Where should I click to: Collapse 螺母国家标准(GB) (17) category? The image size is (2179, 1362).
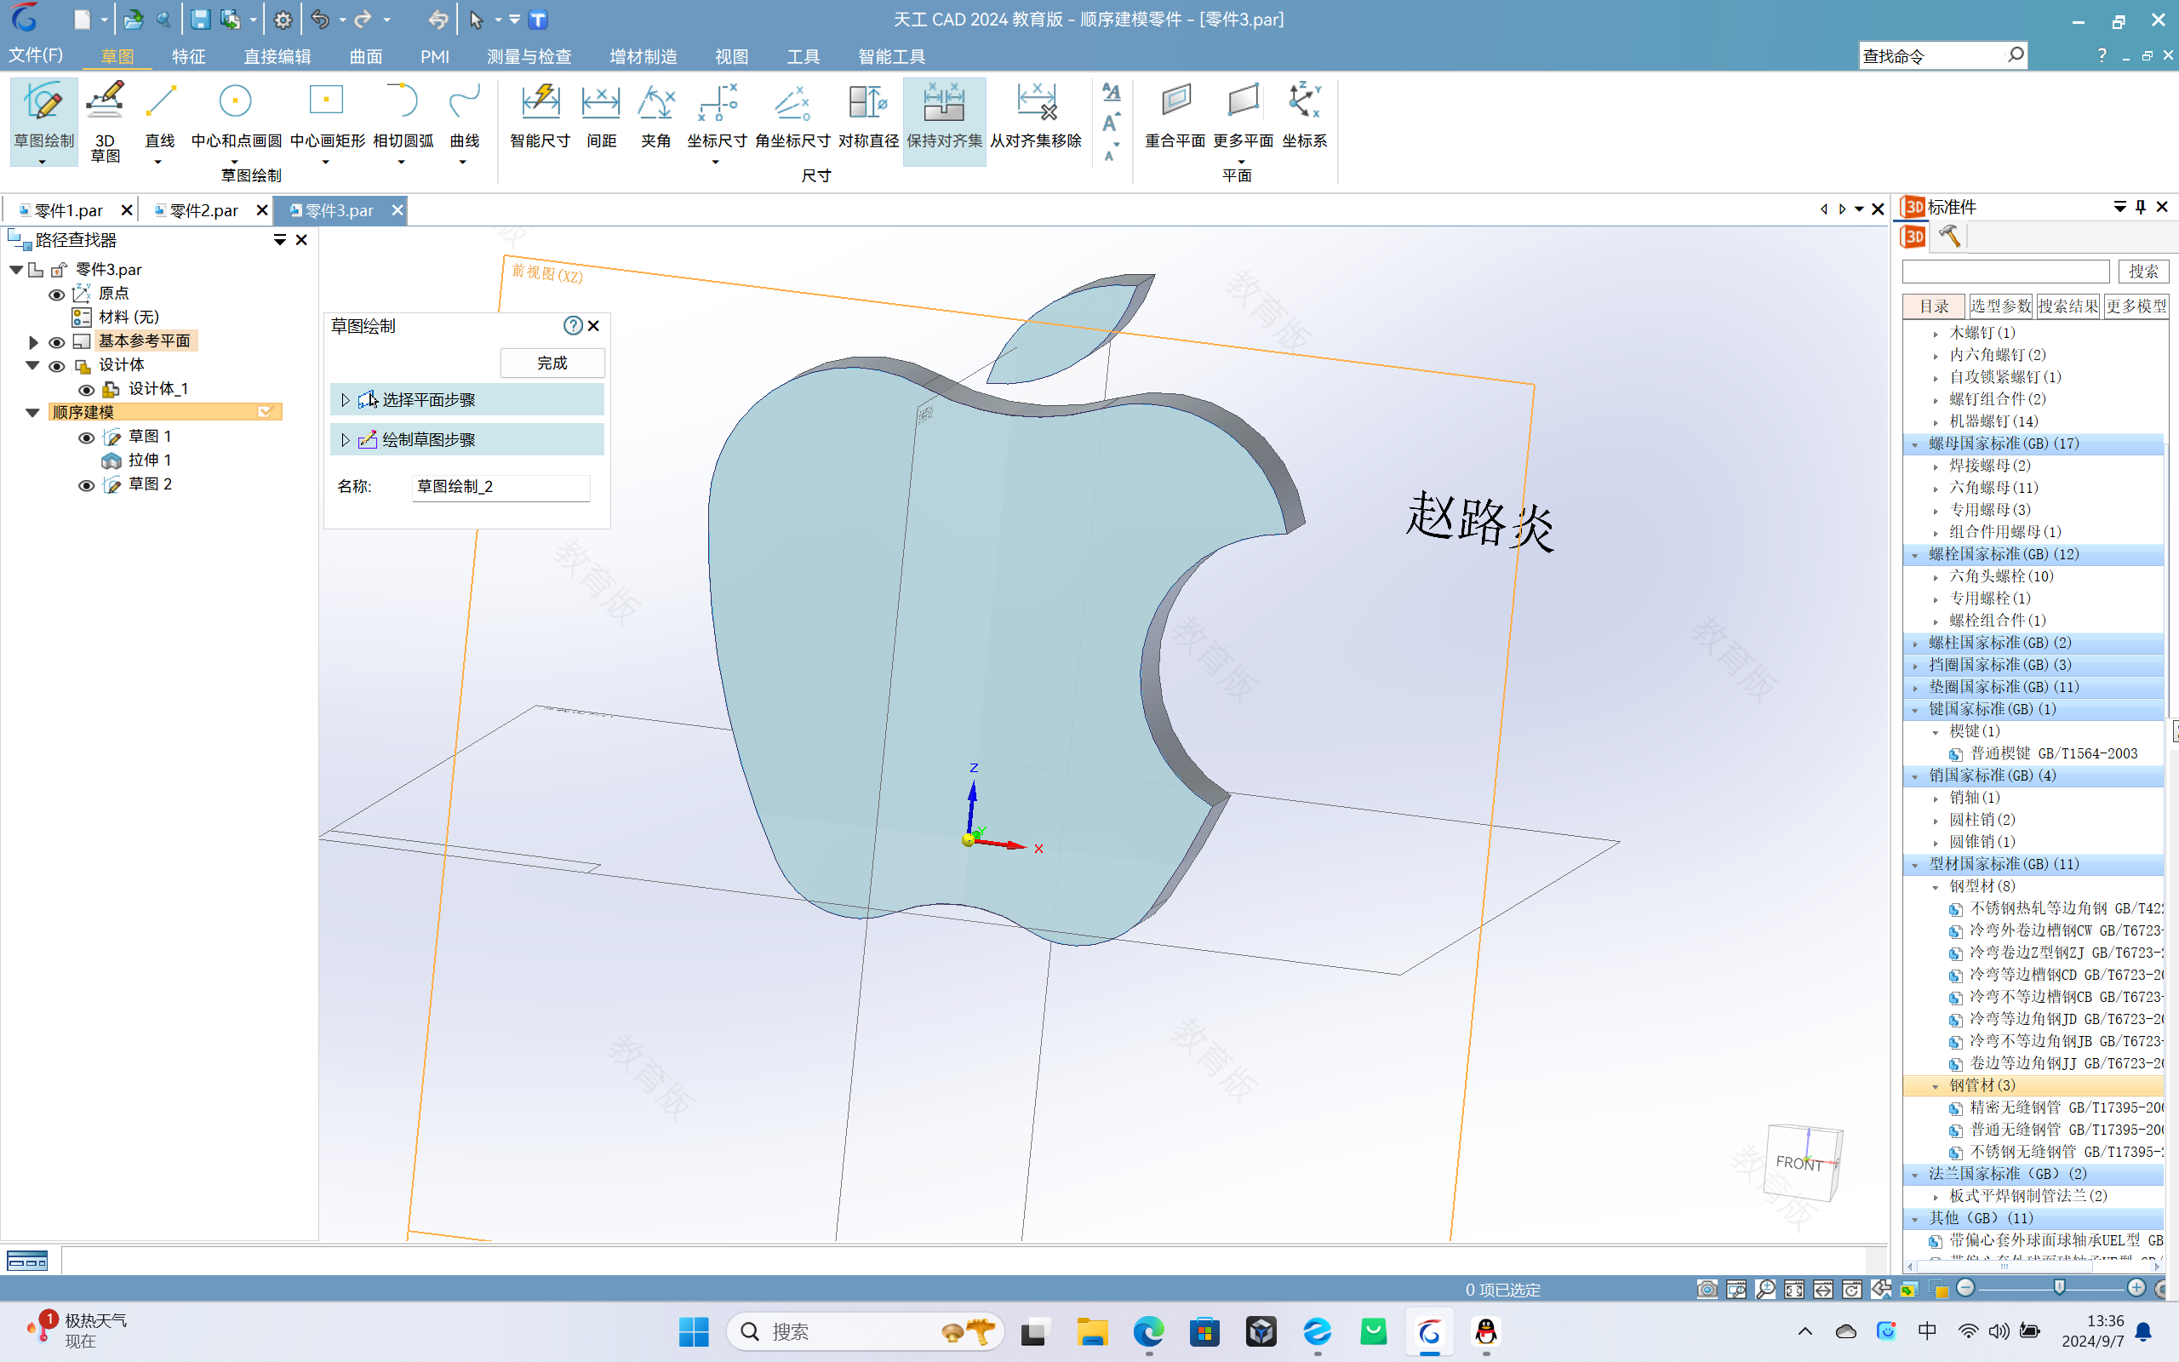(1915, 444)
